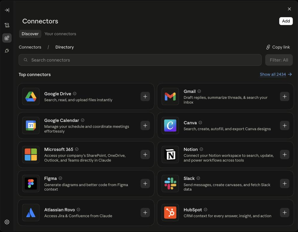Switch to Your connectors tab
Screen dimensions: 298x232
pos(60,34)
